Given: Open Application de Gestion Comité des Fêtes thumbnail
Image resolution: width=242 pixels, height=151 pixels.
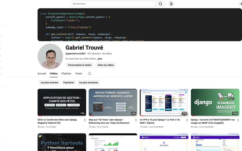Looking at the screenshot, I should click(x=62, y=102).
